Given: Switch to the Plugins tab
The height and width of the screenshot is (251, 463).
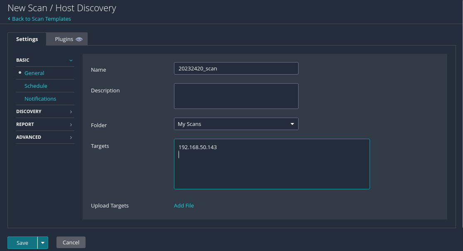Looking at the screenshot, I should click(64, 39).
